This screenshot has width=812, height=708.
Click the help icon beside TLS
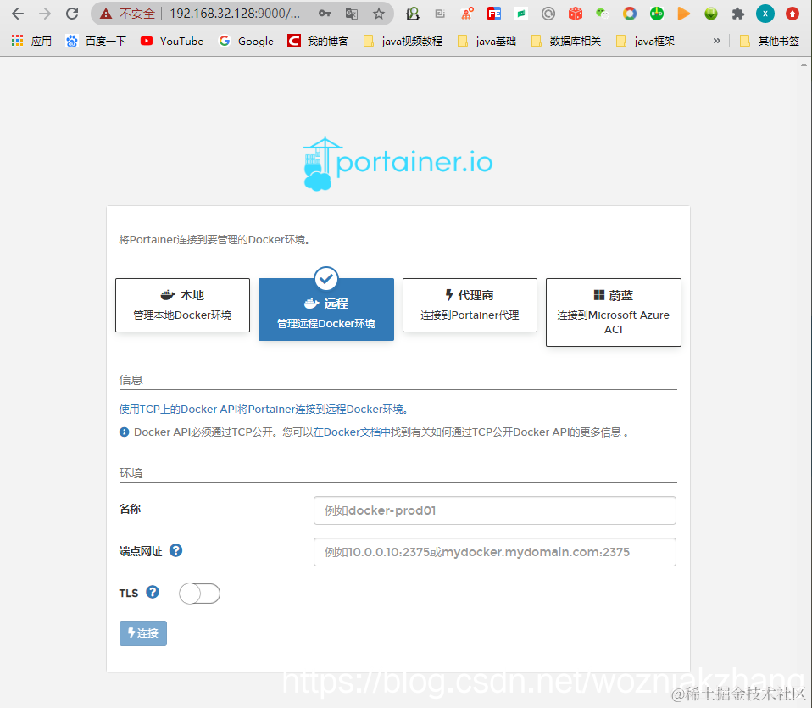153,592
